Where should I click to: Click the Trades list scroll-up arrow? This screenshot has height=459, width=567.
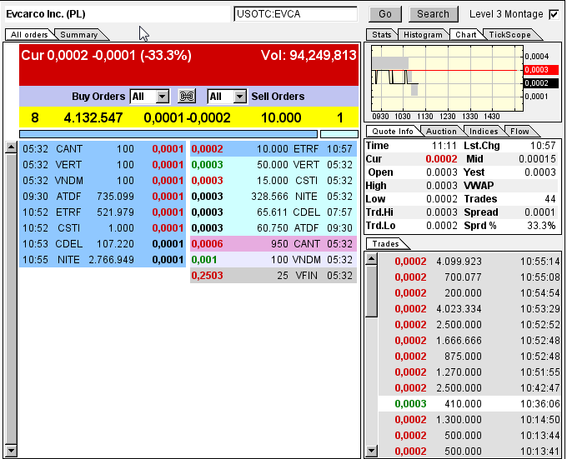(x=371, y=258)
